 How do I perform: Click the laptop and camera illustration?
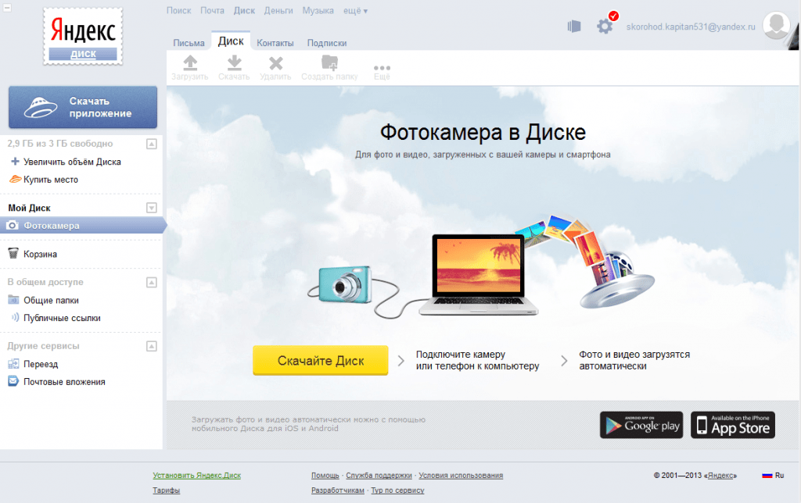480,266
